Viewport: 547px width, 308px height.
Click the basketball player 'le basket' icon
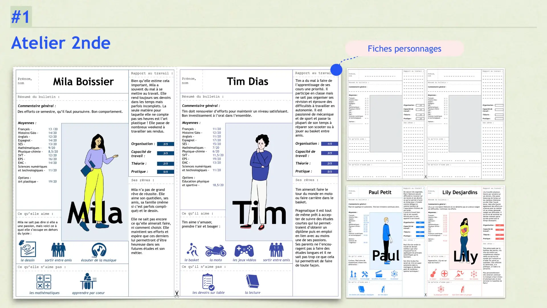click(x=192, y=250)
